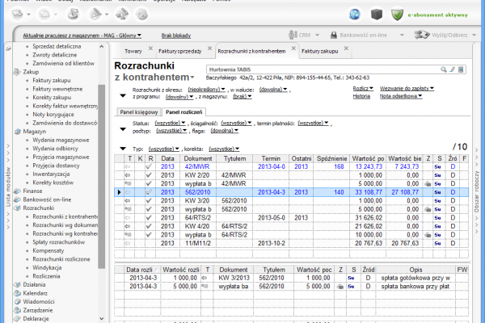Image resolution: width=485 pixels, height=323 pixels.
Task: Click the search icon in contractor field
Action: point(444,70)
